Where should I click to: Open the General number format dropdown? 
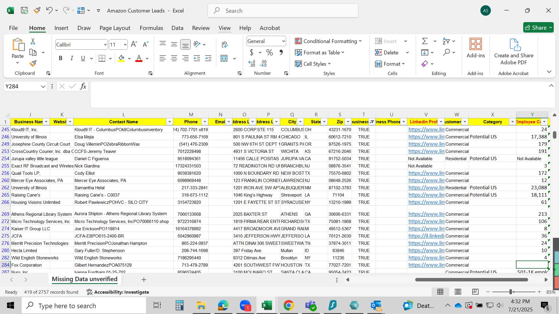pyautogui.click(x=283, y=41)
